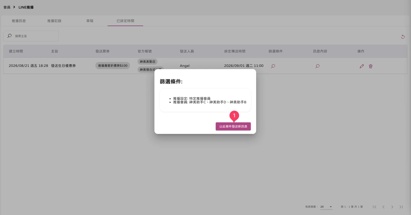Click the 會員 breadcrumb link
411x215 pixels.
pyautogui.click(x=7, y=7)
